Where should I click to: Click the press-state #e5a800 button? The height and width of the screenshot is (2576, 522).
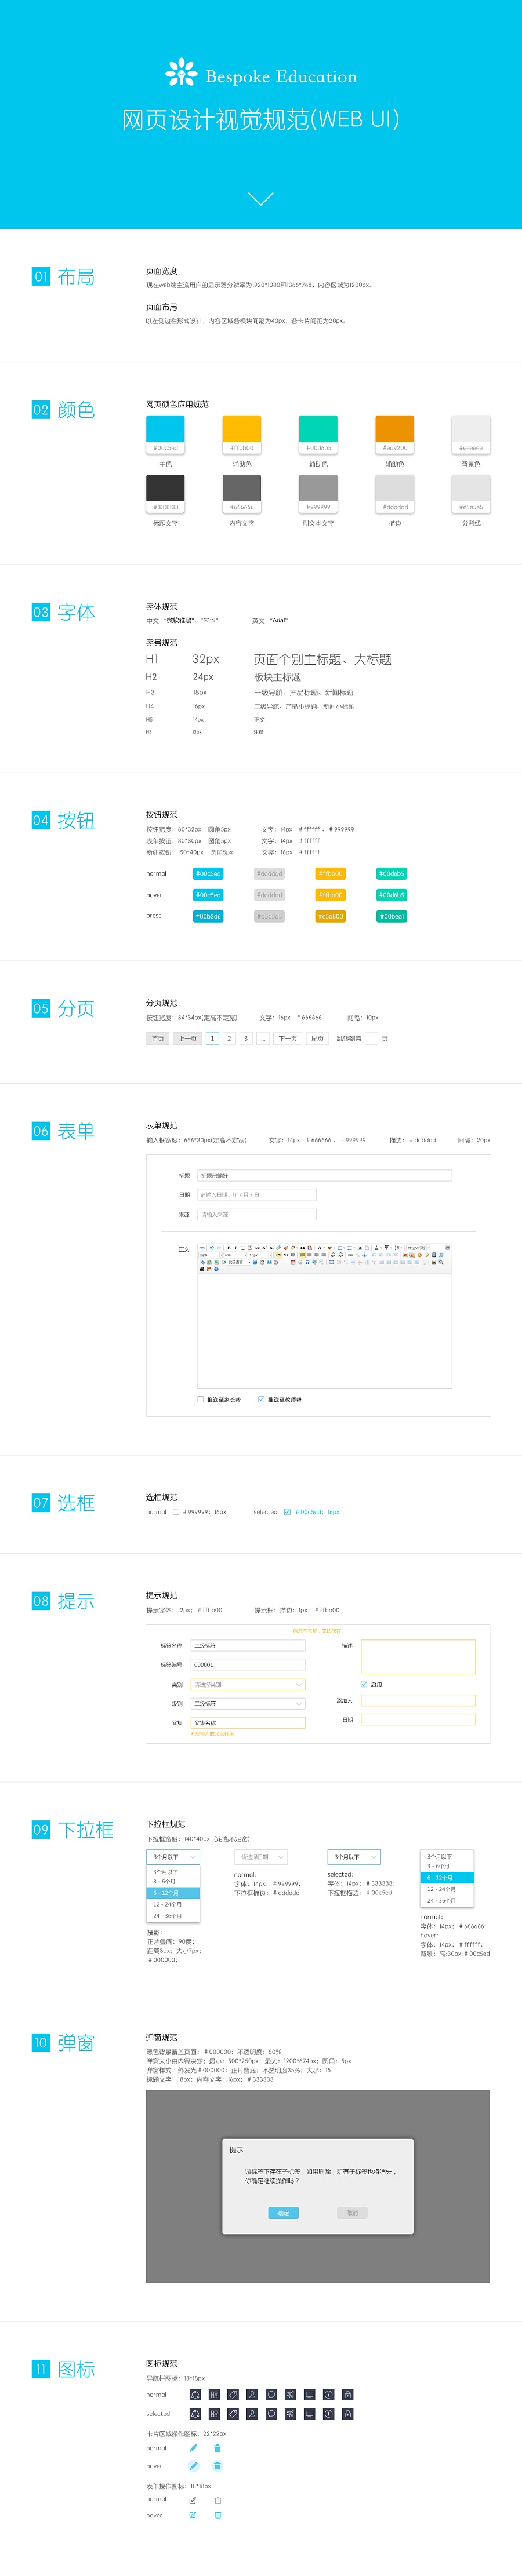pyautogui.click(x=331, y=916)
